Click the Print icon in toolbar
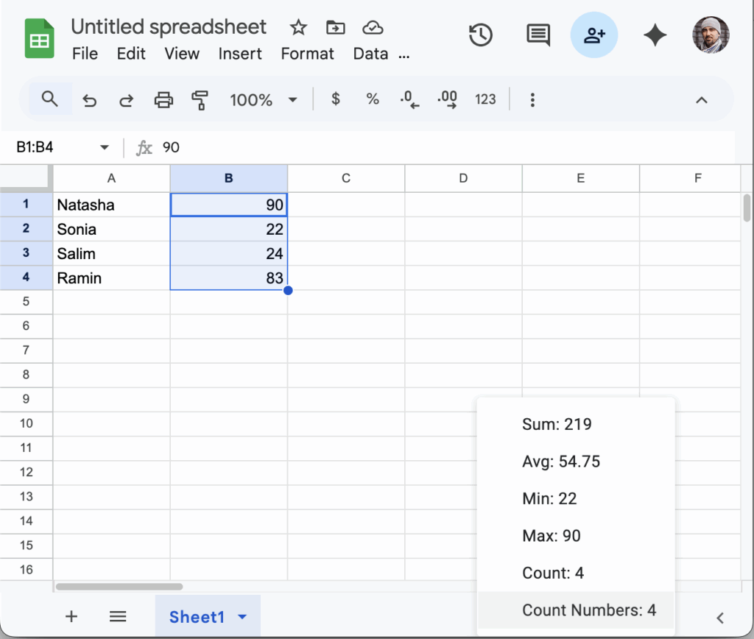The height and width of the screenshot is (639, 754). pos(163,99)
